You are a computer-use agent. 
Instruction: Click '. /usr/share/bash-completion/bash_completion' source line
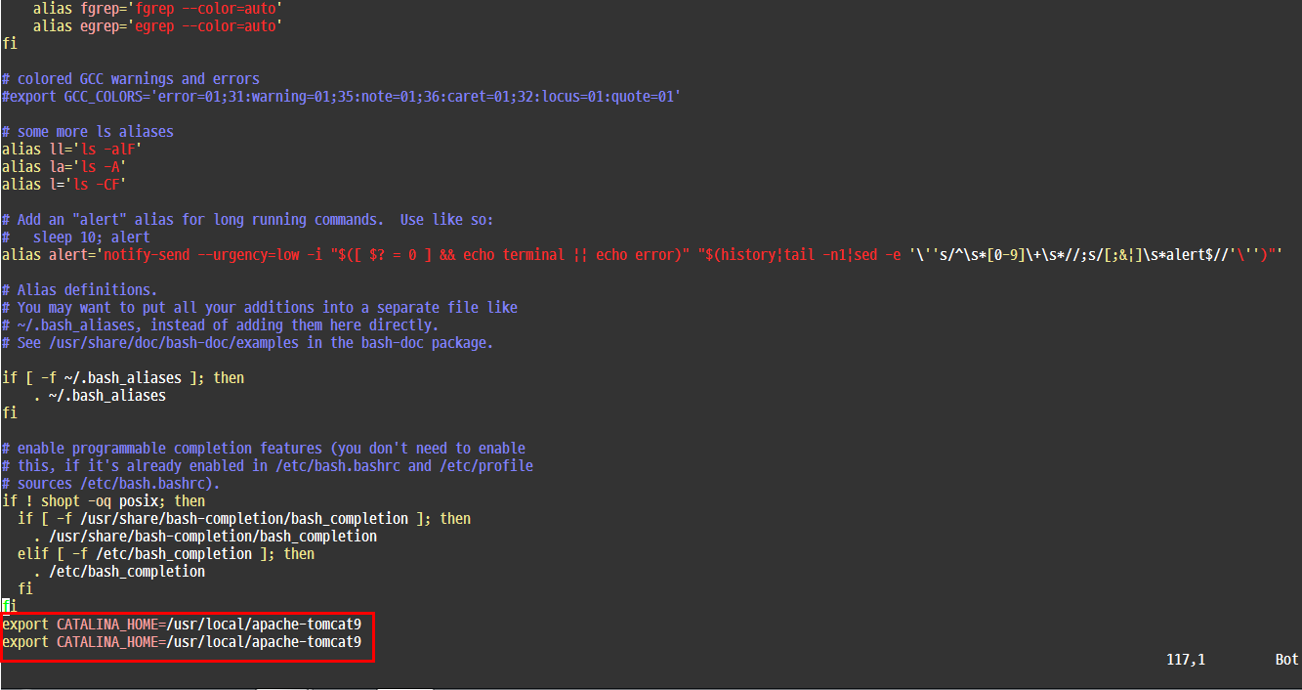(x=205, y=536)
